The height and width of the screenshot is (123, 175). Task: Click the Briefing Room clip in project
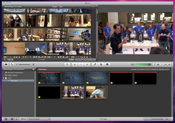14,49
